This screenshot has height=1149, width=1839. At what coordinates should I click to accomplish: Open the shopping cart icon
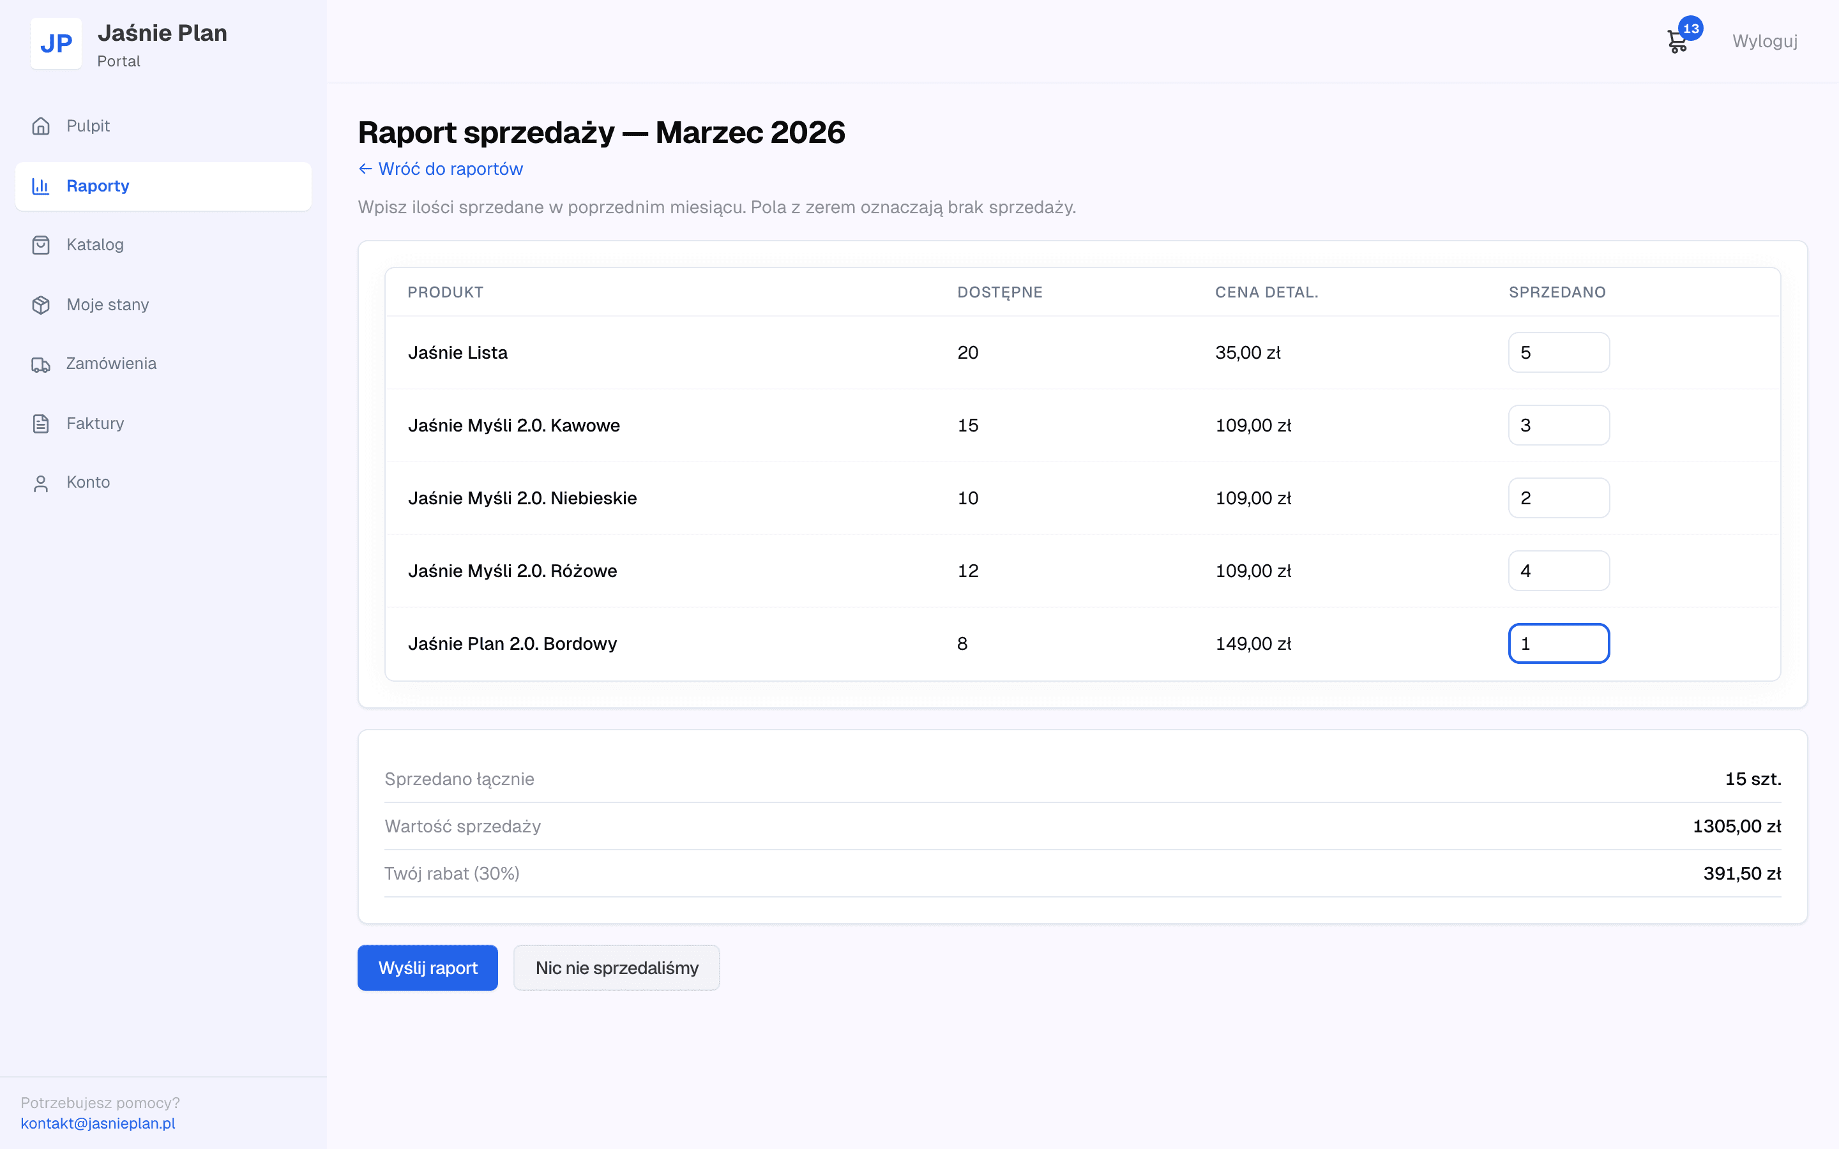point(1677,41)
